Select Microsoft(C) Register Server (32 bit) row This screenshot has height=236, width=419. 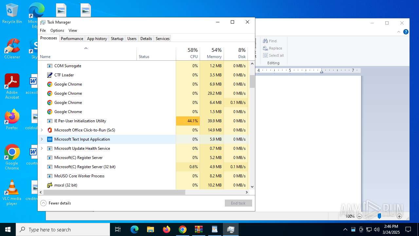pyautogui.click(x=143, y=167)
